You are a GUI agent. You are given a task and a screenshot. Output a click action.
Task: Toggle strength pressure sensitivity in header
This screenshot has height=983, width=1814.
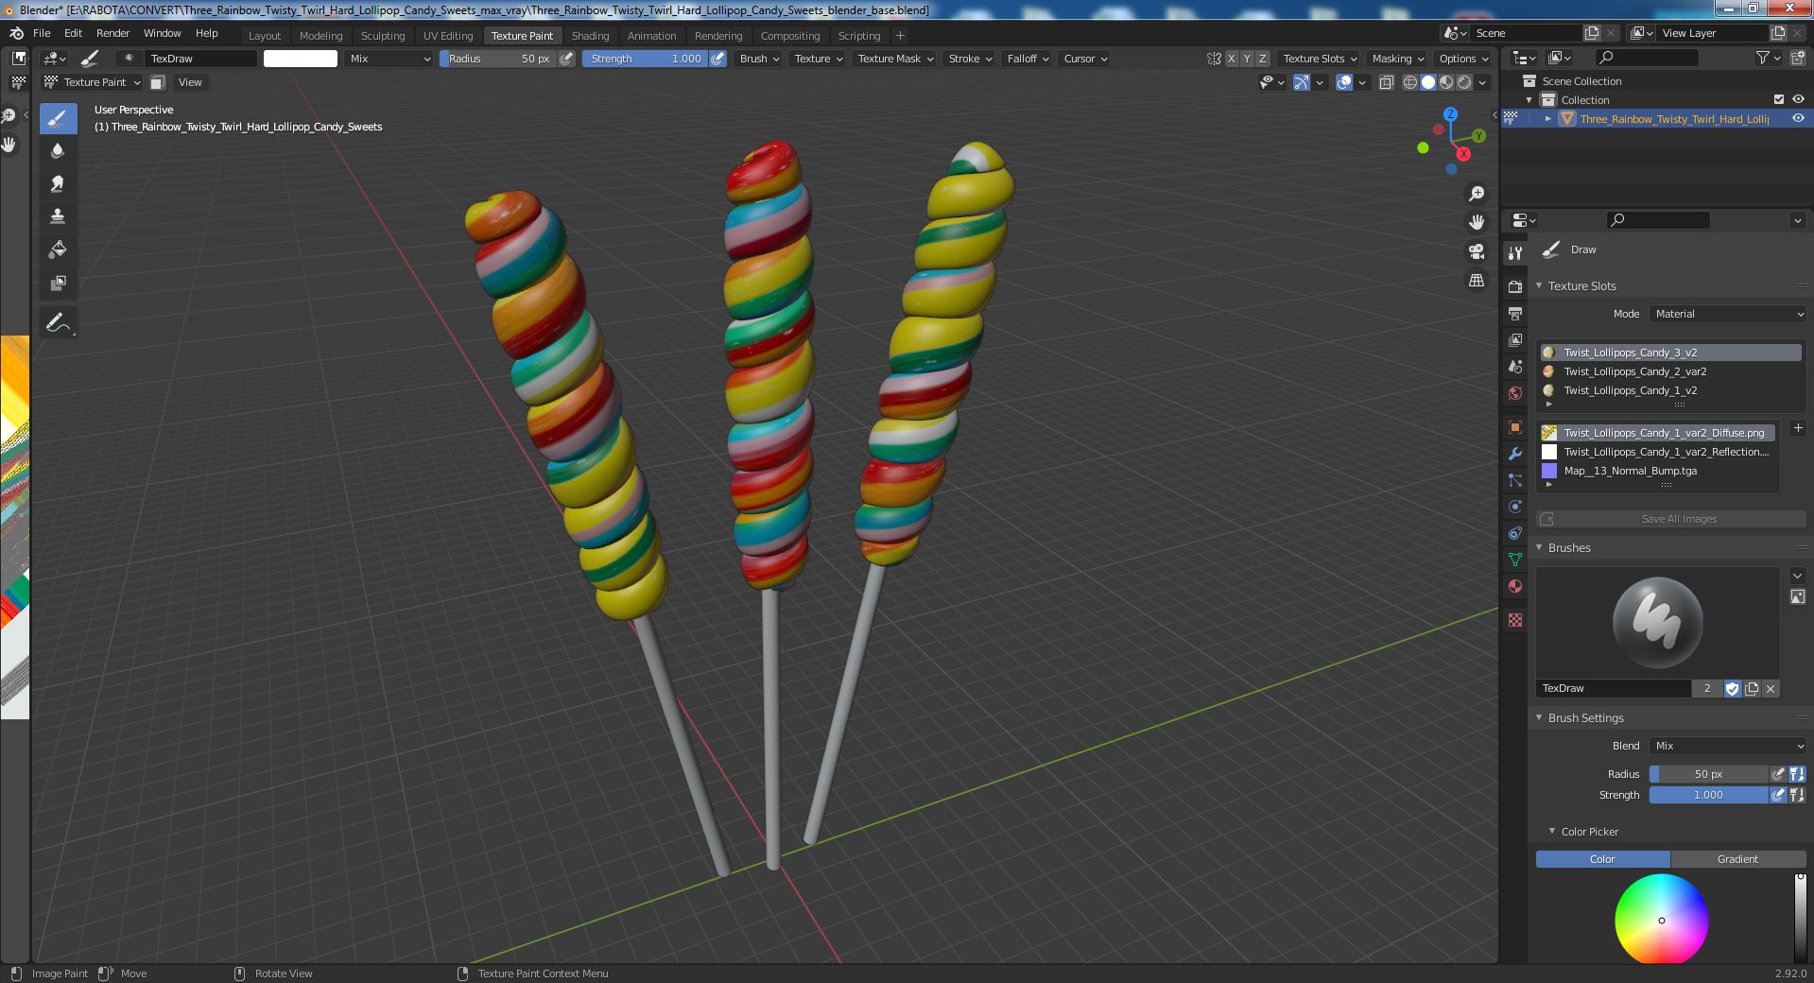718,59
